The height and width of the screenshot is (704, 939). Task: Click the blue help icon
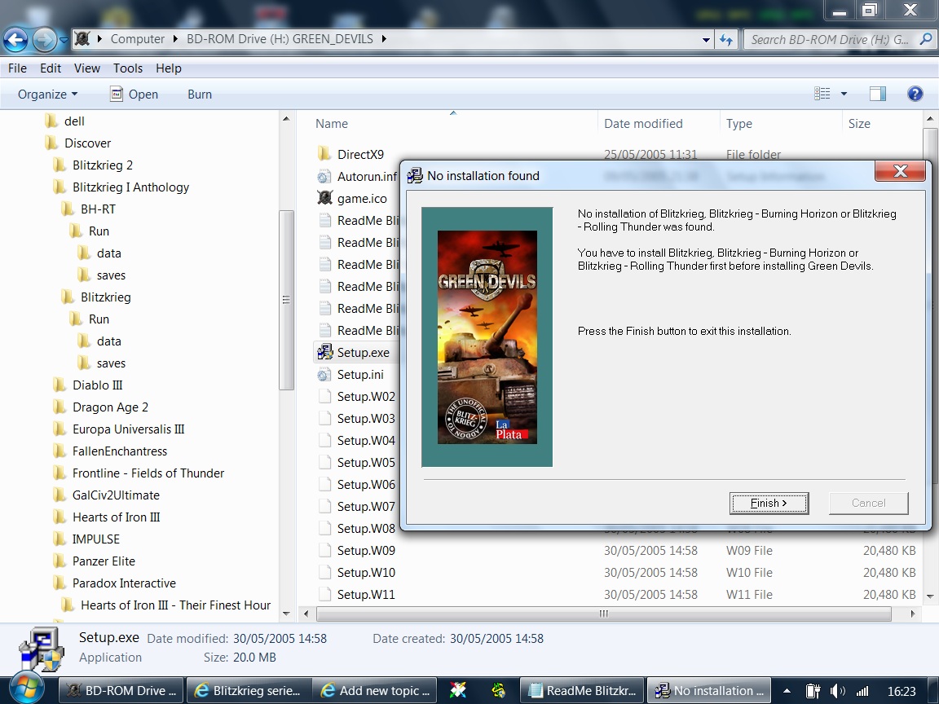pos(915,94)
